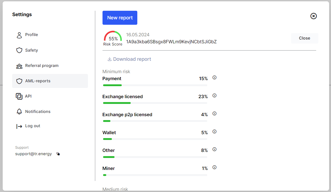The width and height of the screenshot is (331, 192).
Task: Open the Notifications settings section
Action: click(38, 111)
